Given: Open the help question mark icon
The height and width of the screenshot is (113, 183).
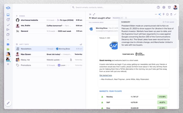Looking at the screenshot, I should pos(158,7).
